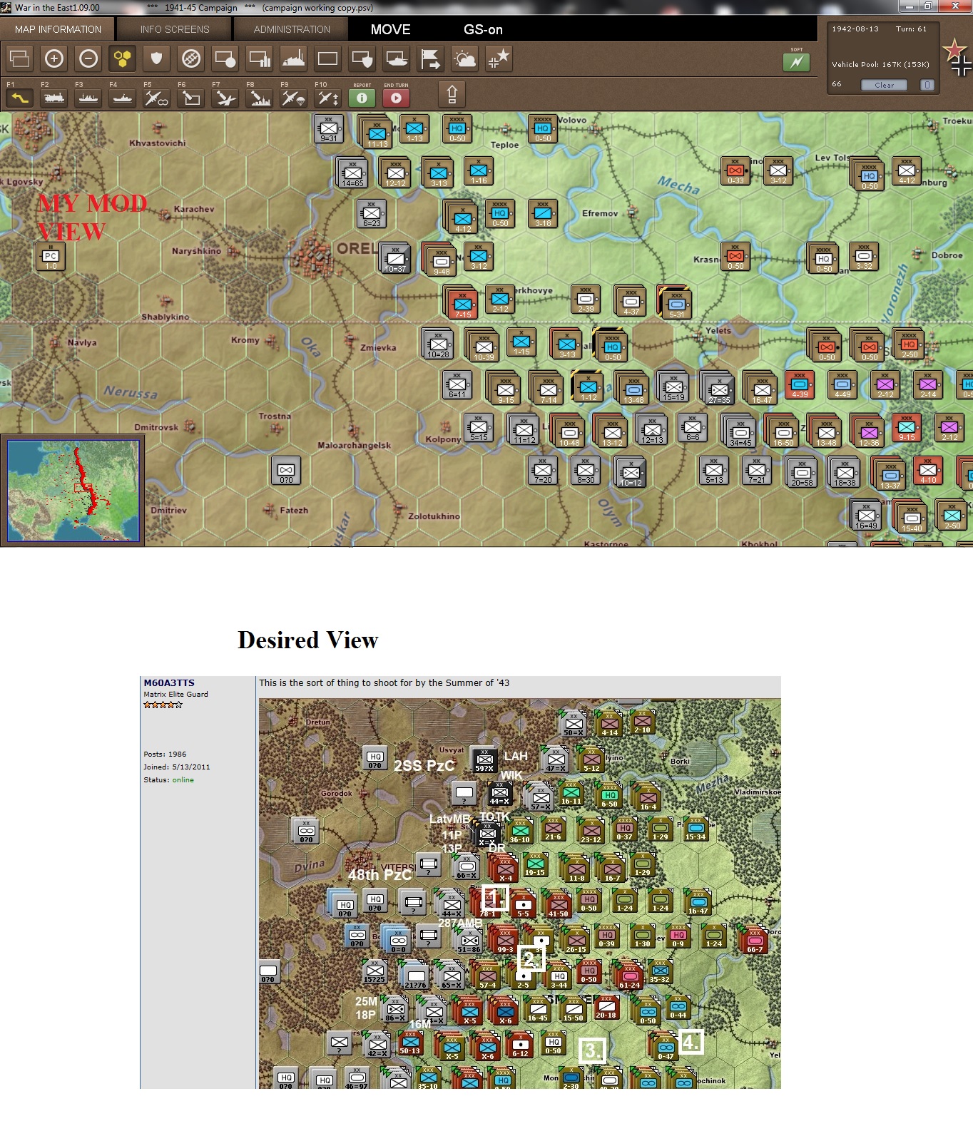Click the Kromy town label
Image resolution: width=973 pixels, height=1141 pixels.
[245, 340]
